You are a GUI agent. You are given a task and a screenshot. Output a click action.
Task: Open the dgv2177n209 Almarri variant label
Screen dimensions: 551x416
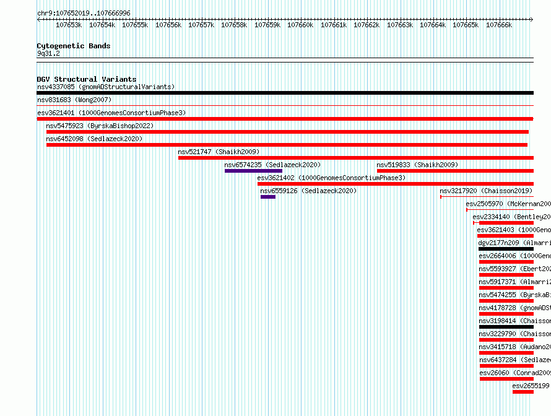tap(514, 243)
